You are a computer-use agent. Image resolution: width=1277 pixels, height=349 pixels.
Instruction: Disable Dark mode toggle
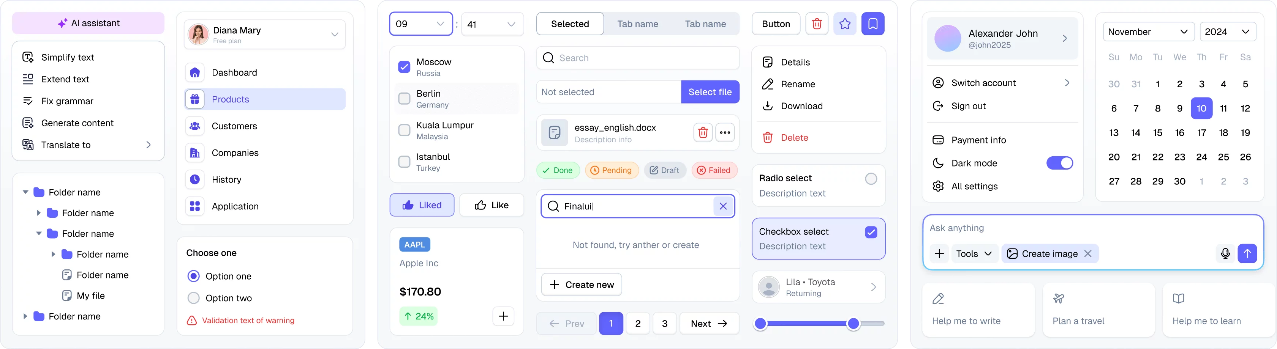1059,163
